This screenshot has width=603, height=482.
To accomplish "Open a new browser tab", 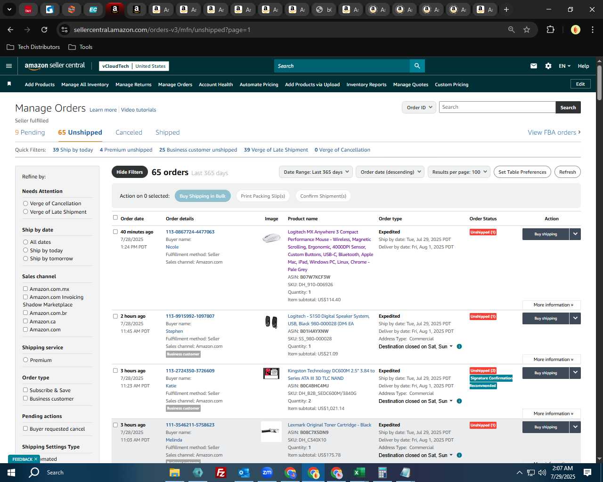I will click(x=506, y=9).
